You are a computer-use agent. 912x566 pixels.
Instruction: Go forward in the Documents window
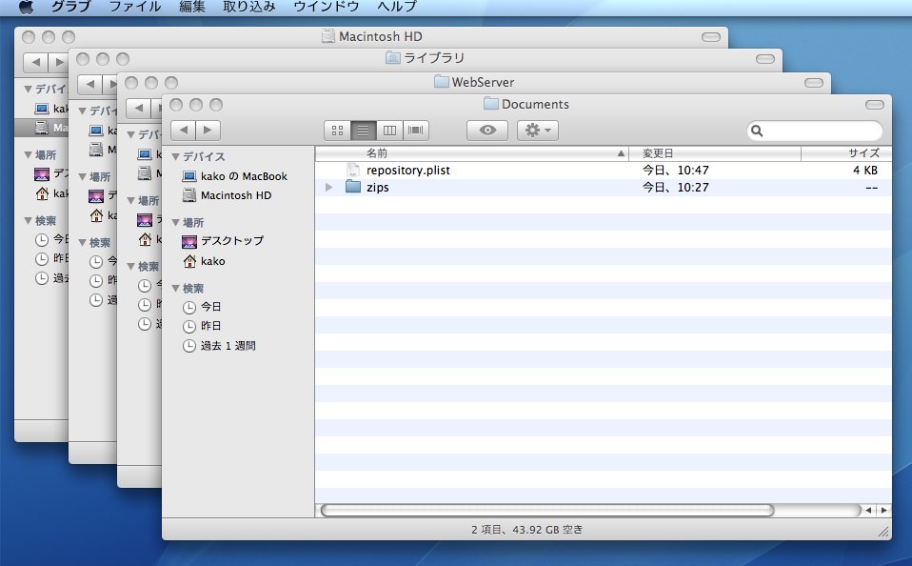pos(208,130)
